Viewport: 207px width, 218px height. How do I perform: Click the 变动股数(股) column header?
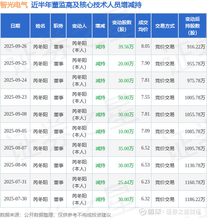tap(122, 26)
